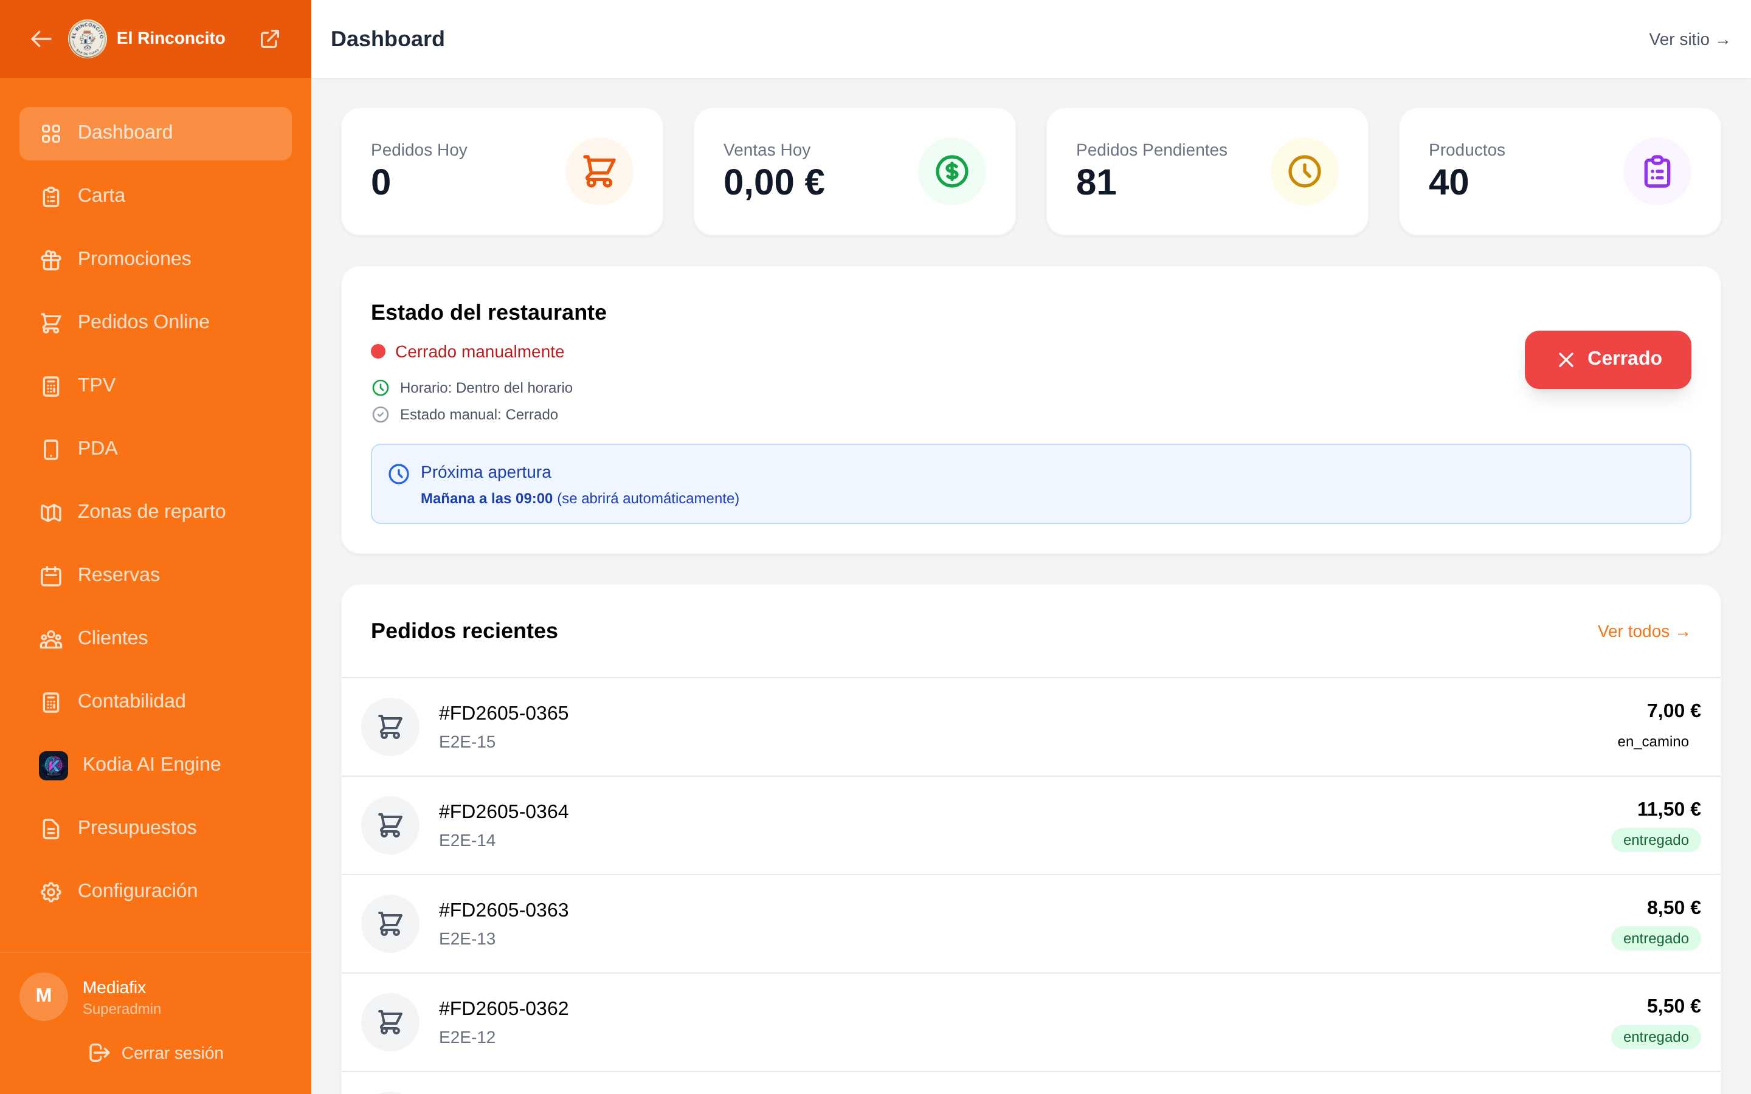This screenshot has width=1751, height=1094.
Task: Click the TPV calculator icon
Action: [50, 386]
